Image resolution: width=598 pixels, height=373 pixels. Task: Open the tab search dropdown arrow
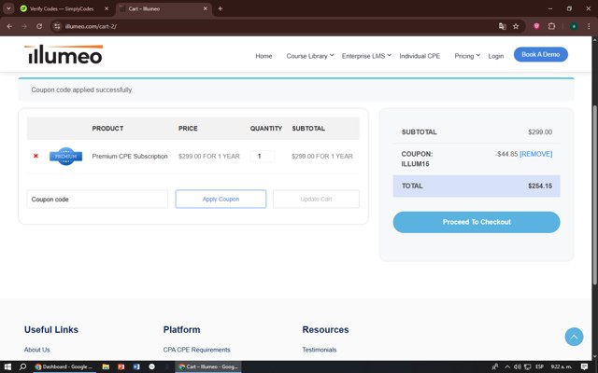[x=8, y=8]
